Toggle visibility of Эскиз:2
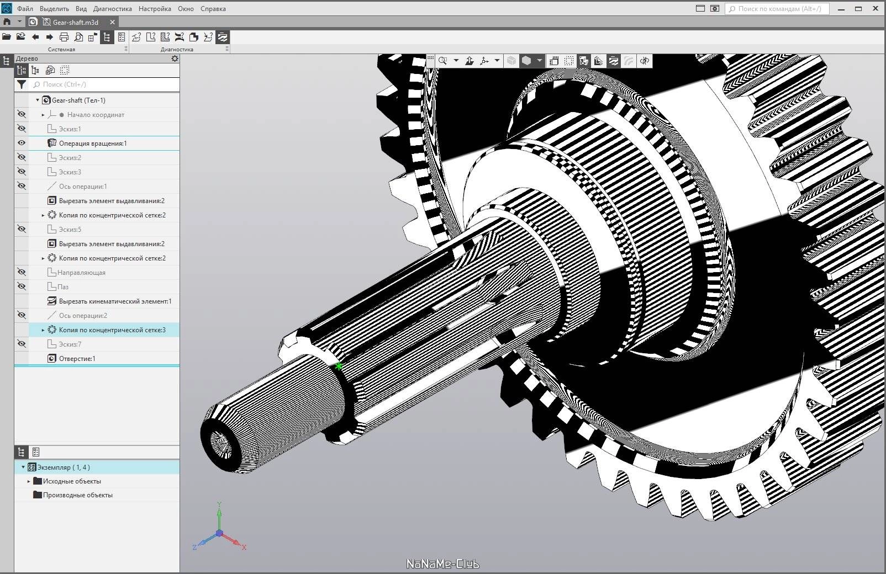The width and height of the screenshot is (886, 574). 22,157
